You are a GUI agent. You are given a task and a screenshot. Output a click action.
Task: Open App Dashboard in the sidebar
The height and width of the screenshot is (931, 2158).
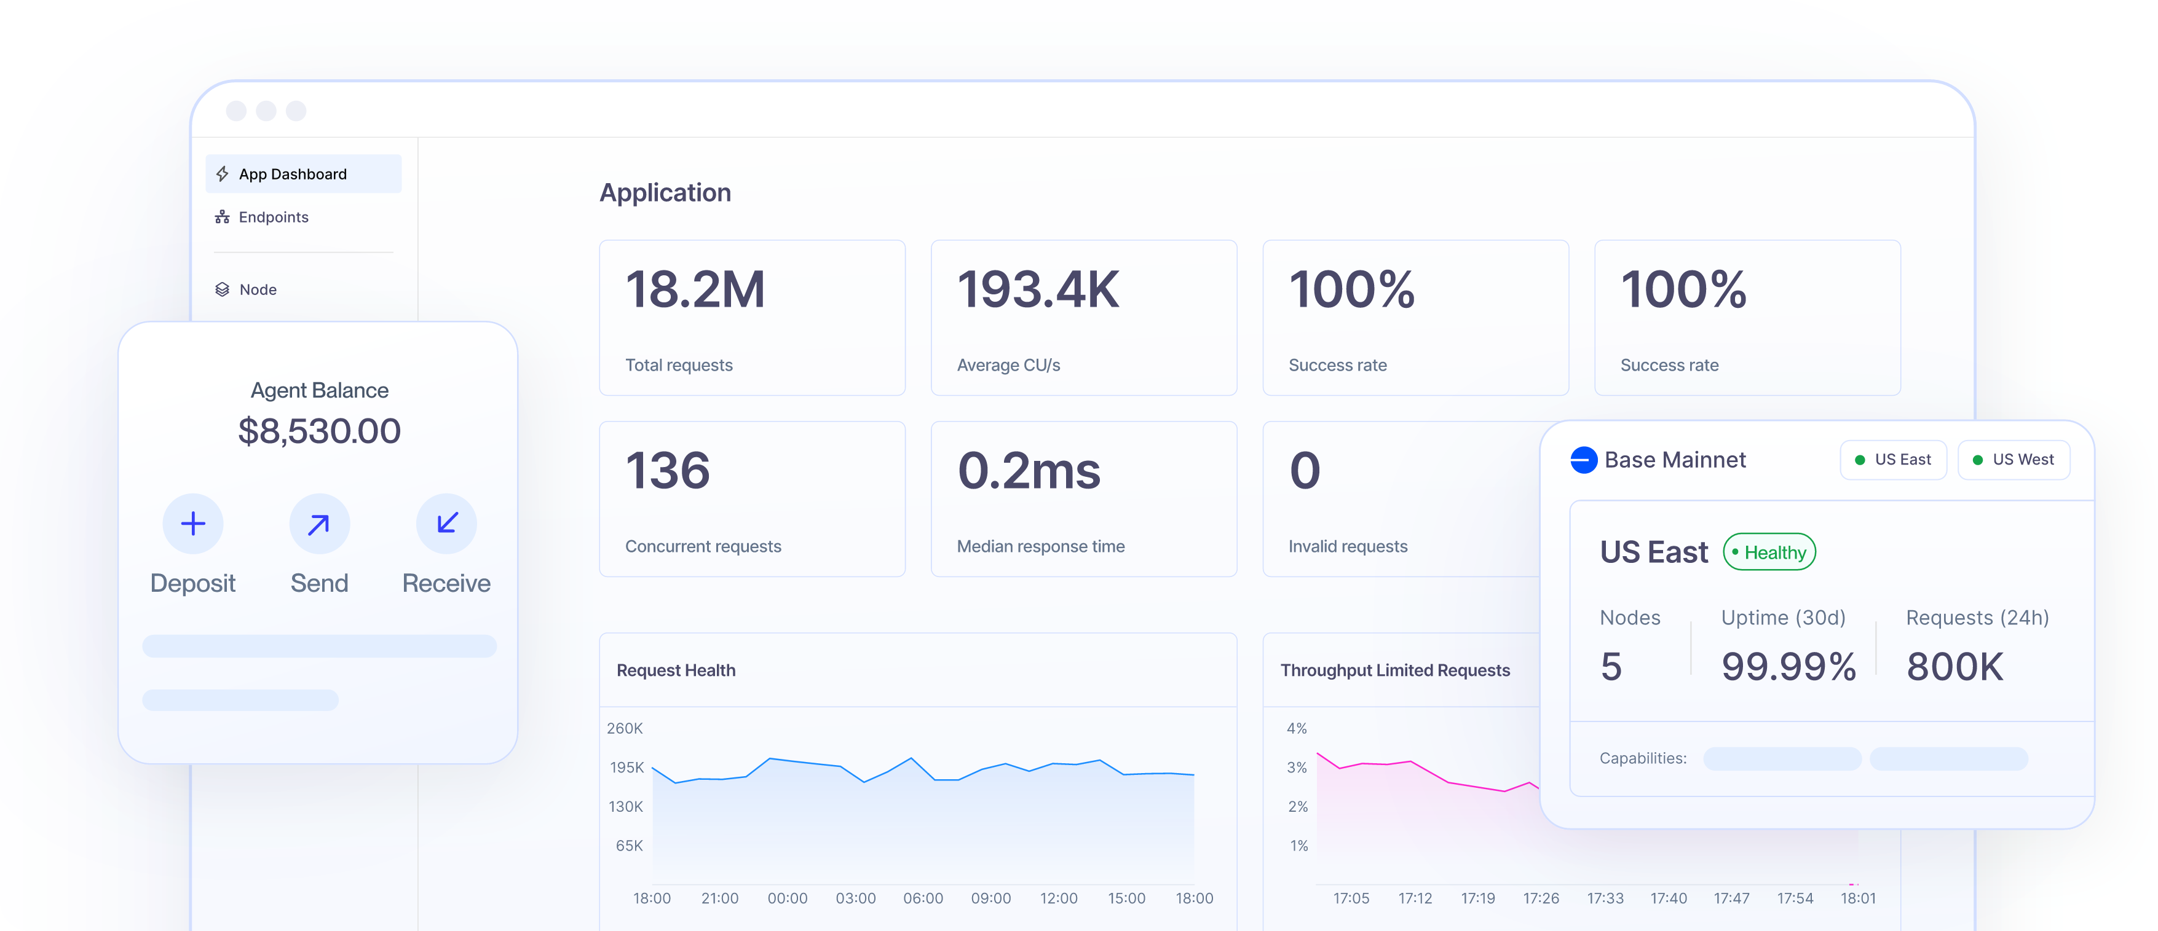303,174
